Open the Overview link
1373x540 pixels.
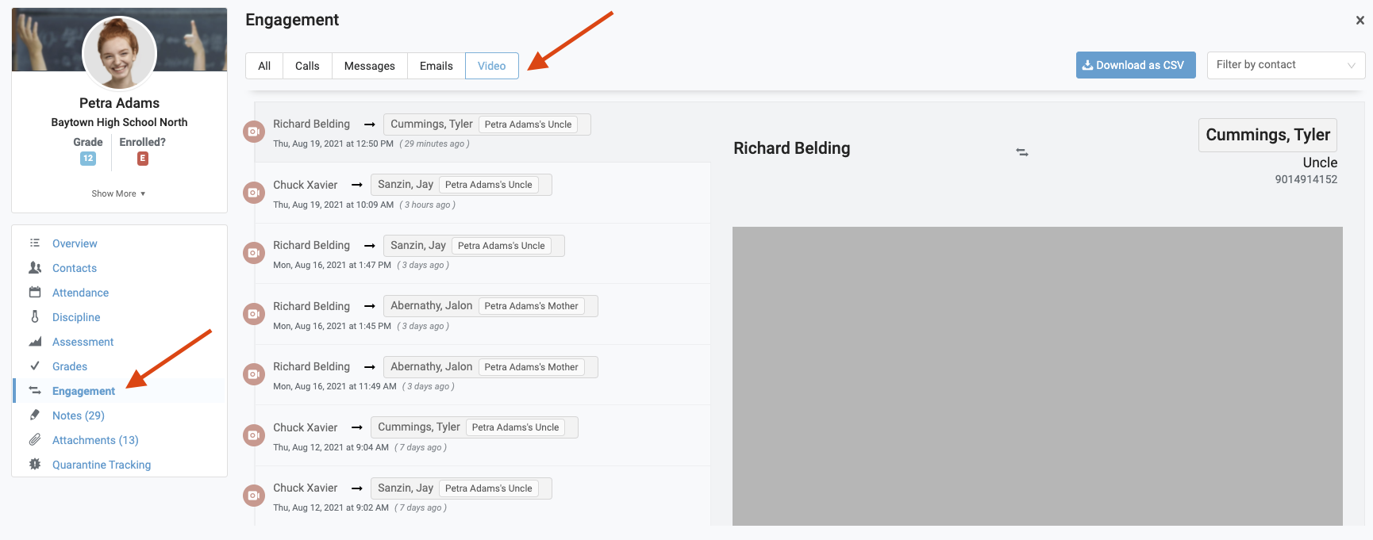pos(75,243)
